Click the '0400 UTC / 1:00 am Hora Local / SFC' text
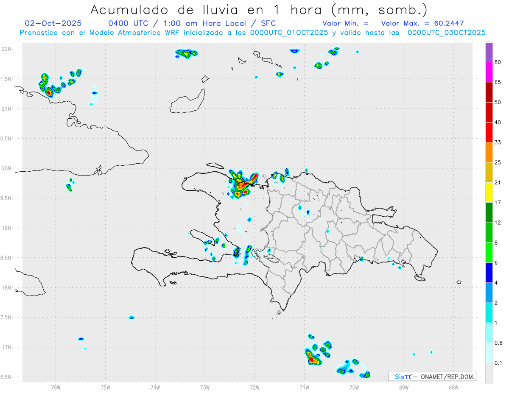This screenshot has height=393, width=509. [192, 23]
